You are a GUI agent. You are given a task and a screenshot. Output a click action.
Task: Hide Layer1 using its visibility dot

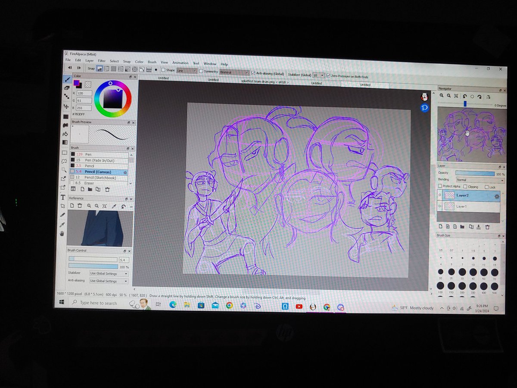coord(440,207)
